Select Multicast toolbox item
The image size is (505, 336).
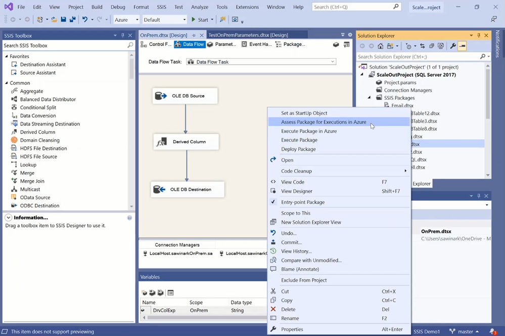tap(30, 189)
